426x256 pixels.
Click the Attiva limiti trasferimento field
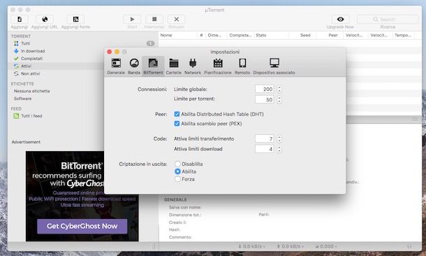tap(265, 138)
